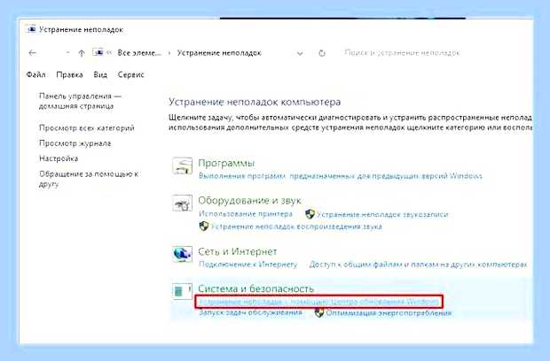This screenshot has height=361, width=550.
Task: Open the Файл menu
Action: (x=35, y=74)
